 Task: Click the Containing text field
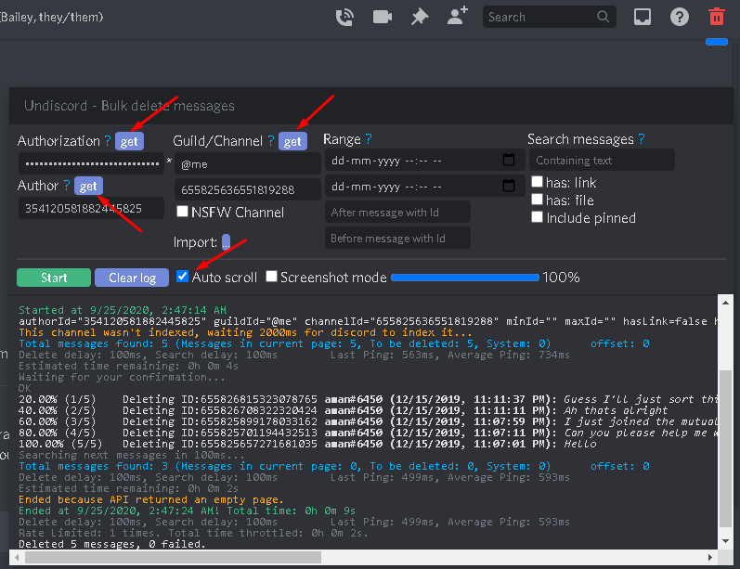[603, 160]
